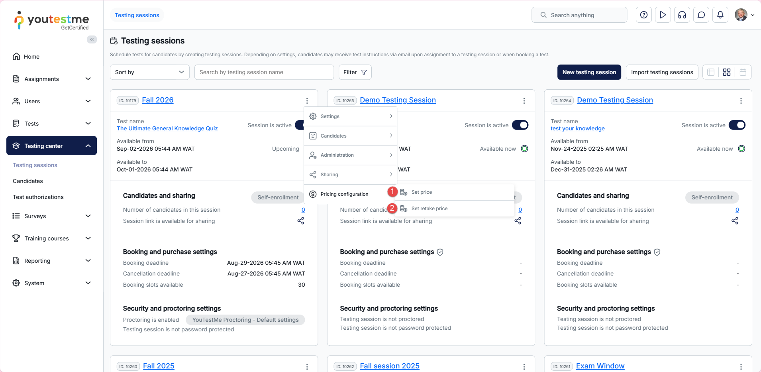761x372 pixels.
Task: Open The Ultimate General Knowledge Quiz link
Action: [167, 128]
